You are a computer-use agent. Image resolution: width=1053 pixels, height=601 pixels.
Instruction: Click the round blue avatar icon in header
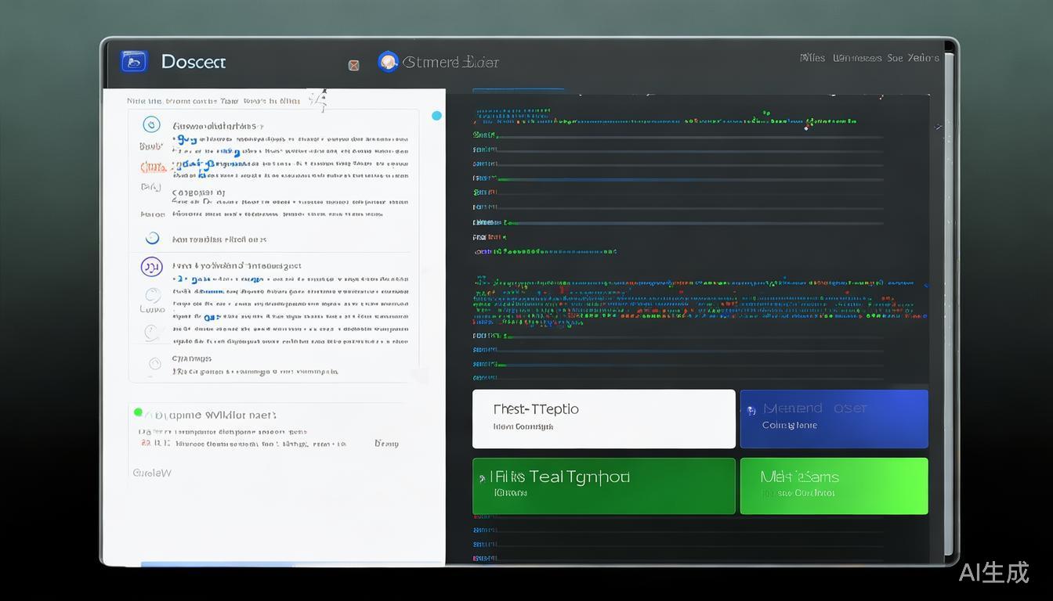pyautogui.click(x=388, y=62)
